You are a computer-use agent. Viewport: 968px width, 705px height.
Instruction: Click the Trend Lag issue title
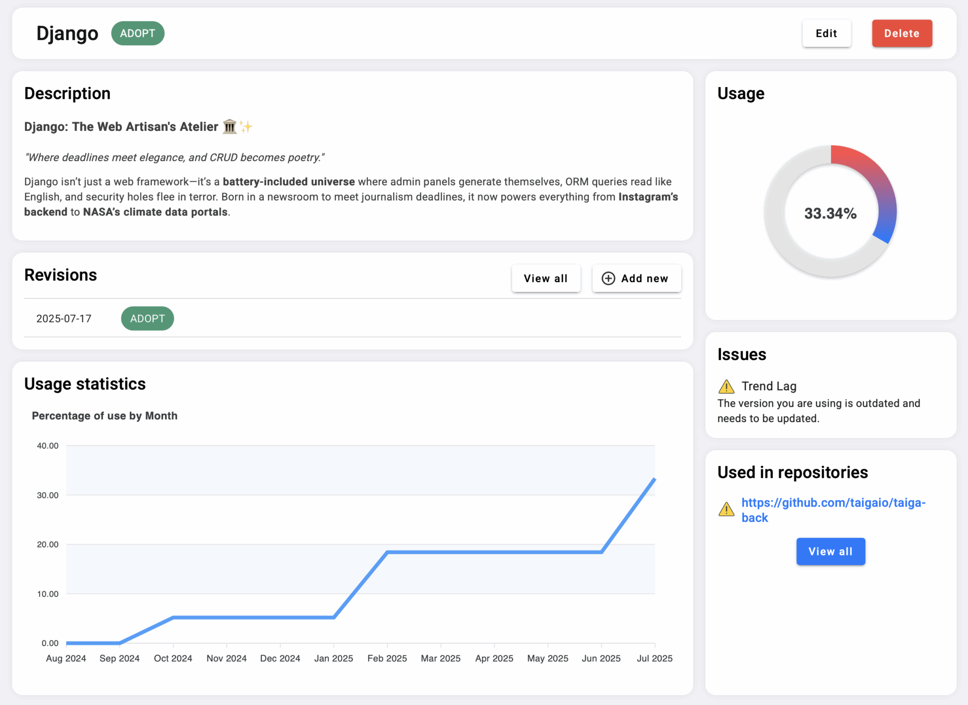coord(769,387)
